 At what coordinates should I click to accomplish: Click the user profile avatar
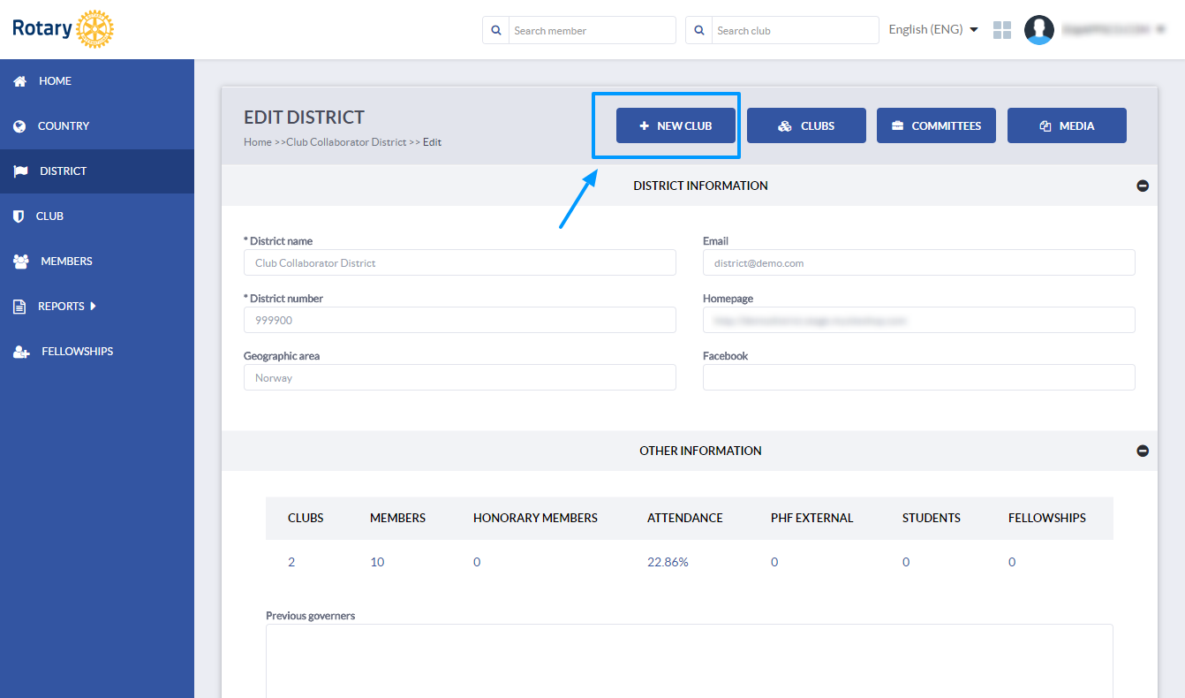click(x=1039, y=30)
